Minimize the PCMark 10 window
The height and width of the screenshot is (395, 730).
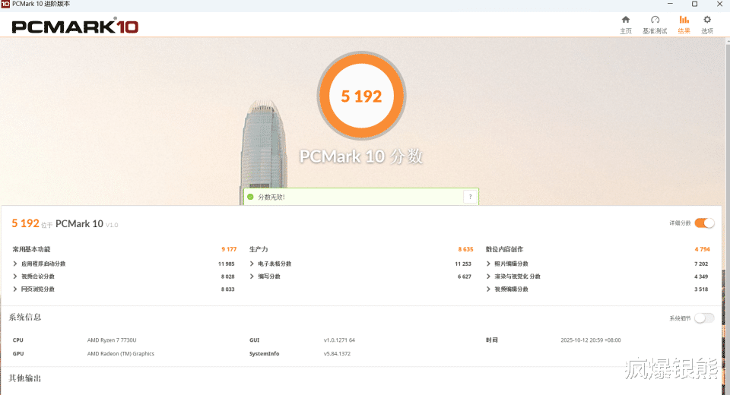pyautogui.click(x=670, y=4)
